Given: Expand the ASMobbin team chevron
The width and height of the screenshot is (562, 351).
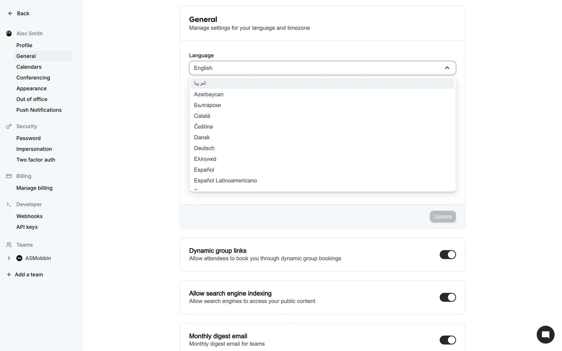Looking at the screenshot, I should 9,258.
